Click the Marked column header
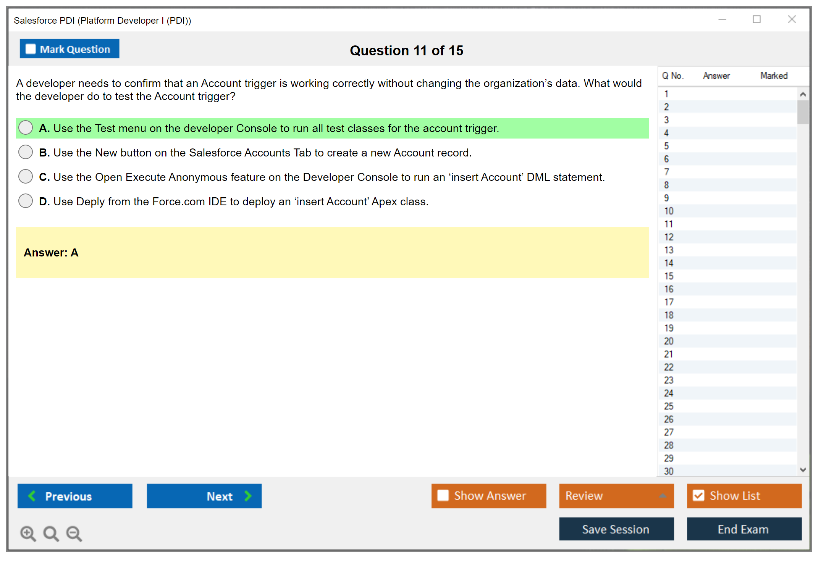The height and width of the screenshot is (561, 821). 774,76
